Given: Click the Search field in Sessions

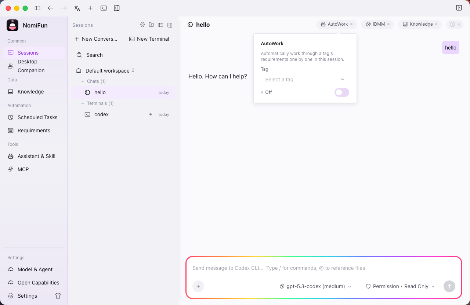Looking at the screenshot, I should coord(123,55).
